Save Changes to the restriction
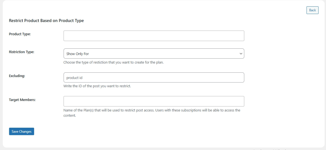Viewport: 326px width, 150px height. click(x=21, y=131)
